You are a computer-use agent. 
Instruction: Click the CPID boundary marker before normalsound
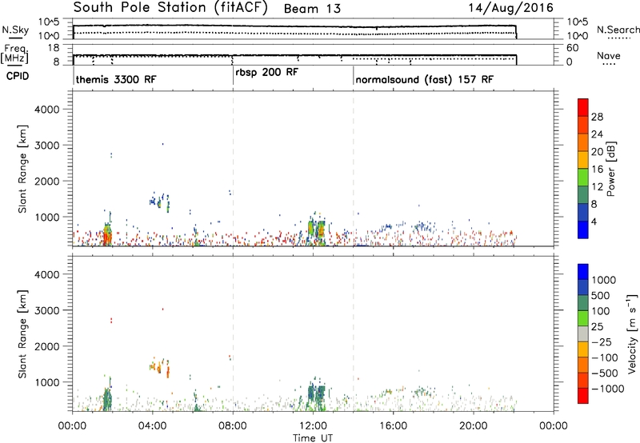[x=354, y=76]
